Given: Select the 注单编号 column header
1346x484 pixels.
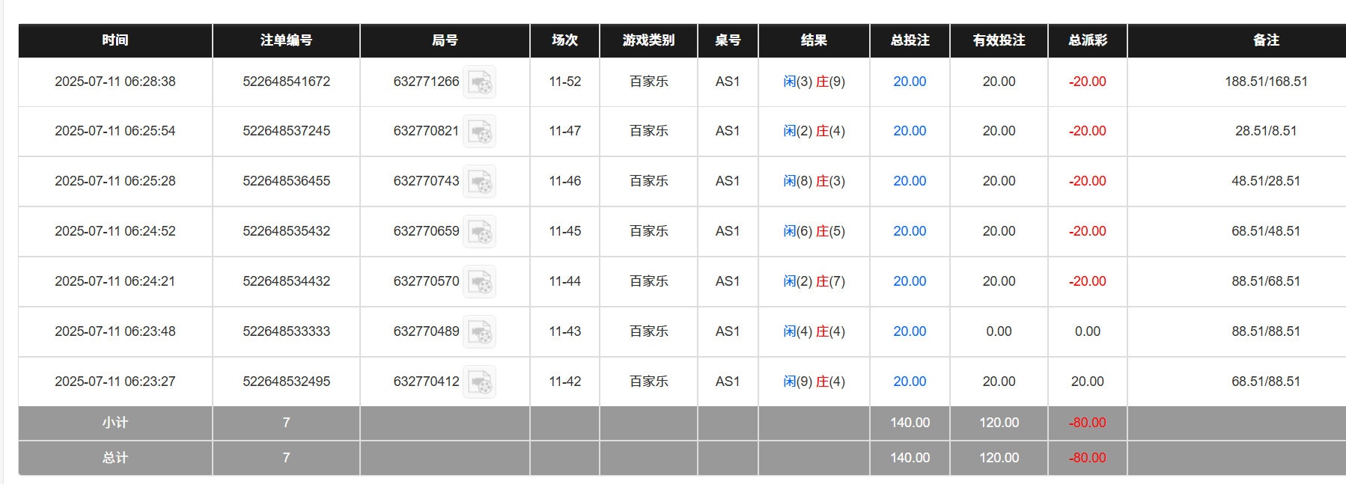Looking at the screenshot, I should click(286, 40).
